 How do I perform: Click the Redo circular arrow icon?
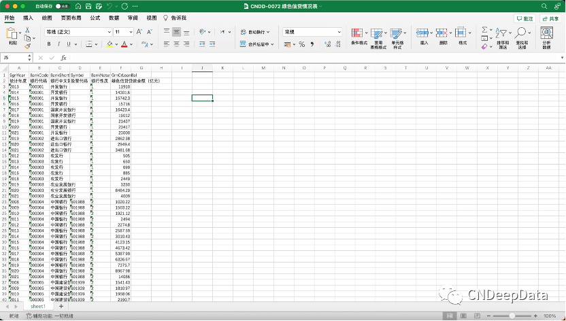125,6
